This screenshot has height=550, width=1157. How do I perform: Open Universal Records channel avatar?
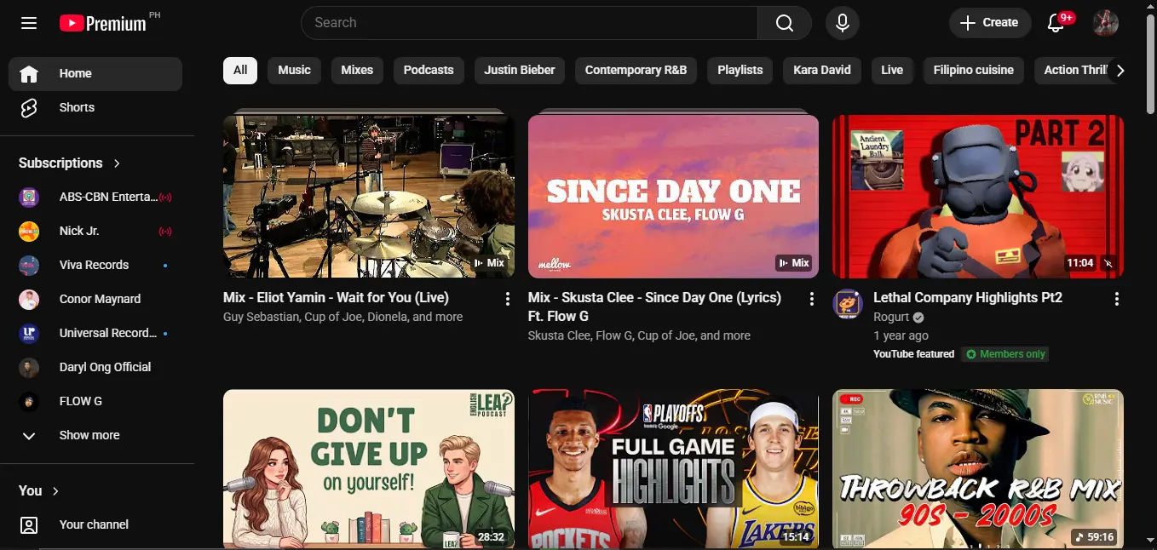[x=29, y=333]
